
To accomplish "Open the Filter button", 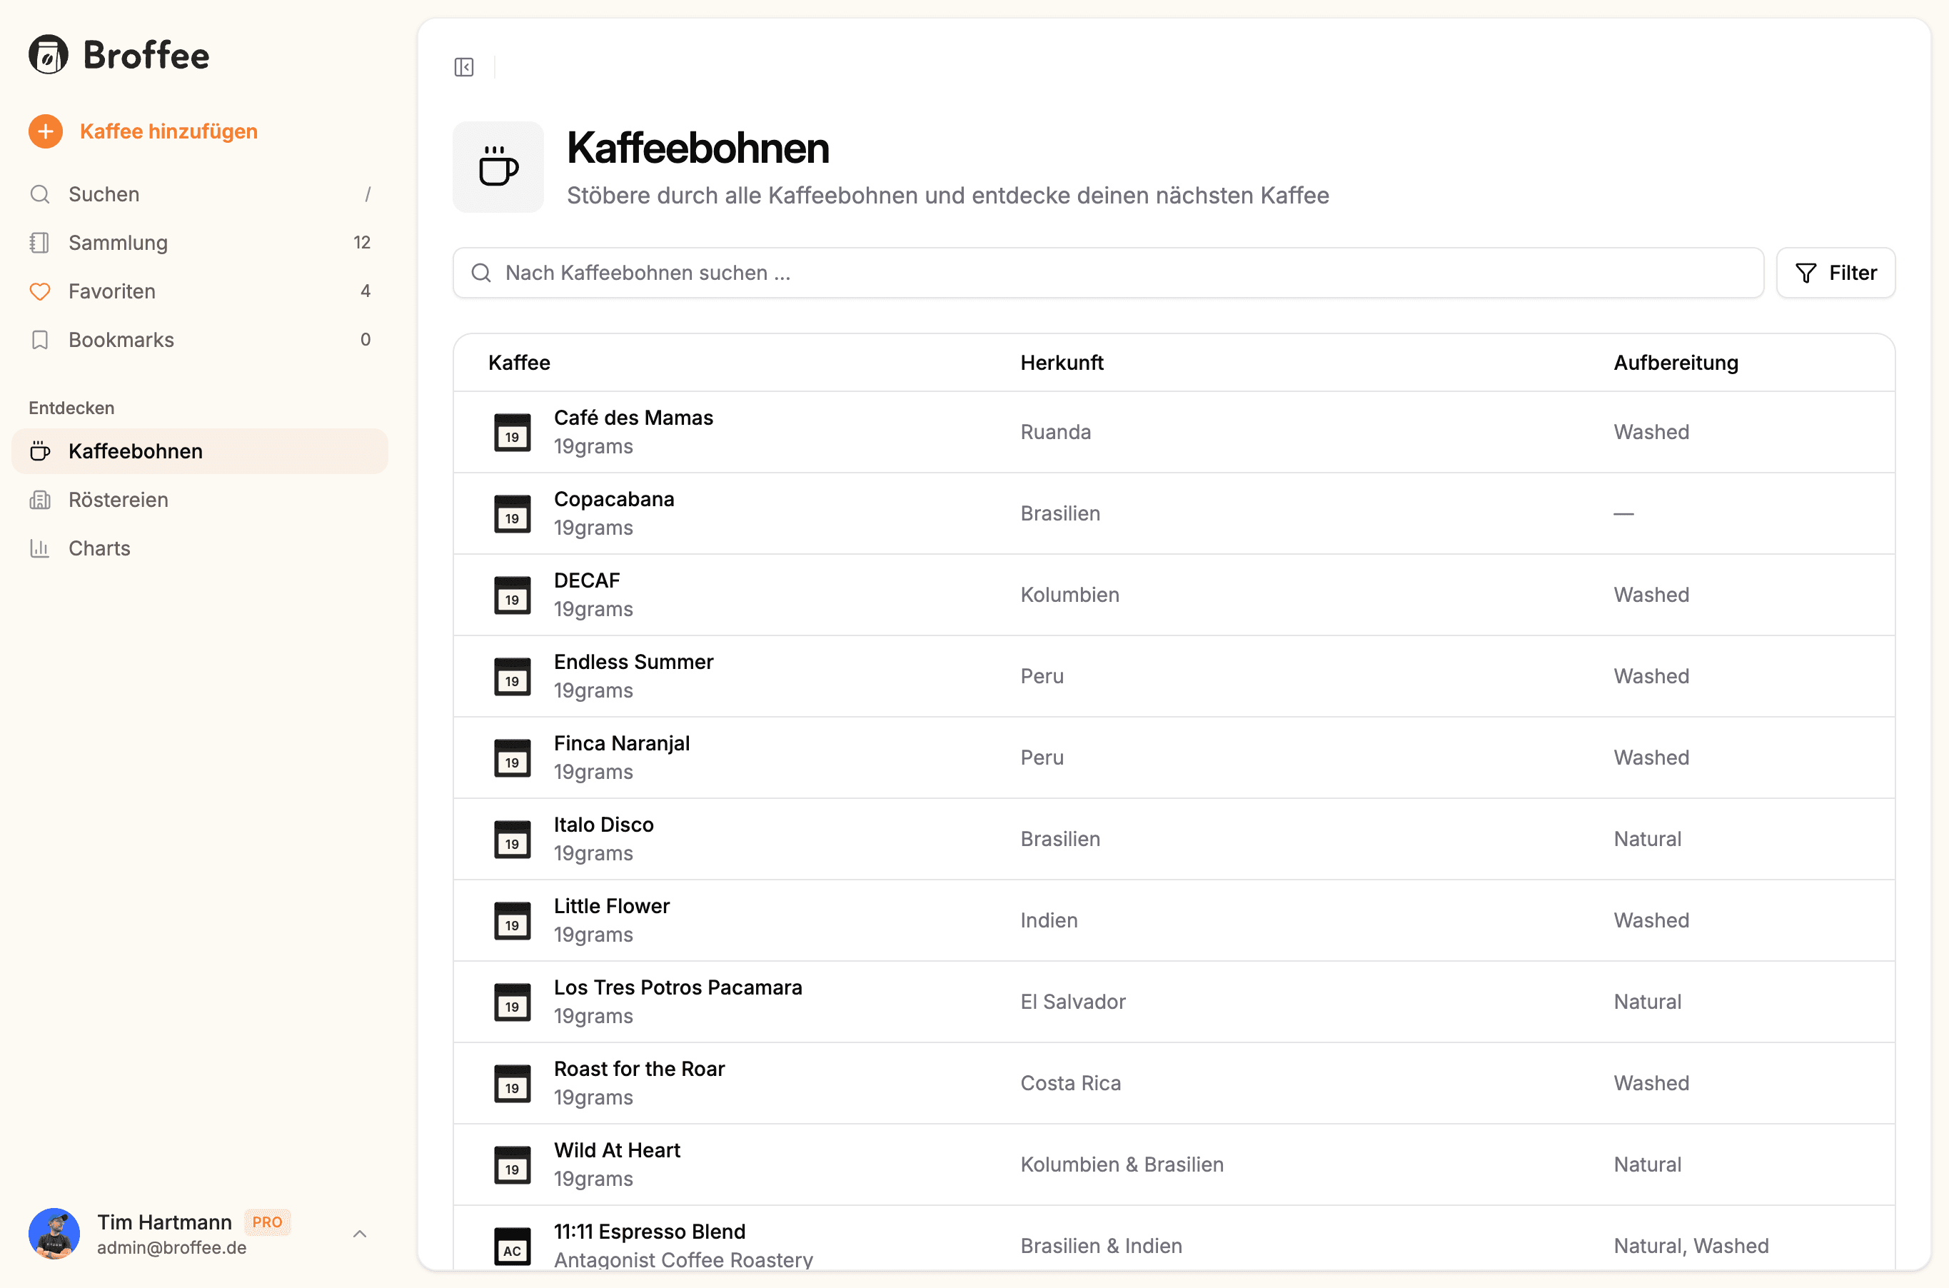I will point(1835,273).
